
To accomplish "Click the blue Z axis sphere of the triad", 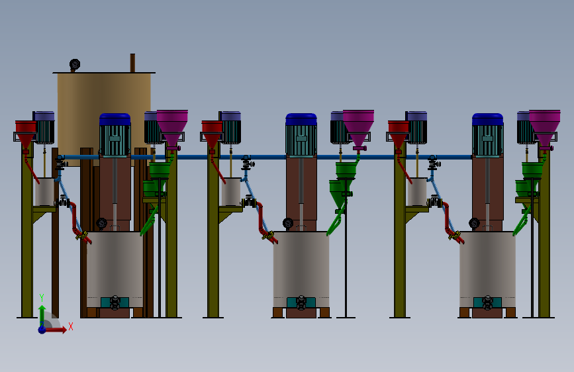I will point(42,330).
